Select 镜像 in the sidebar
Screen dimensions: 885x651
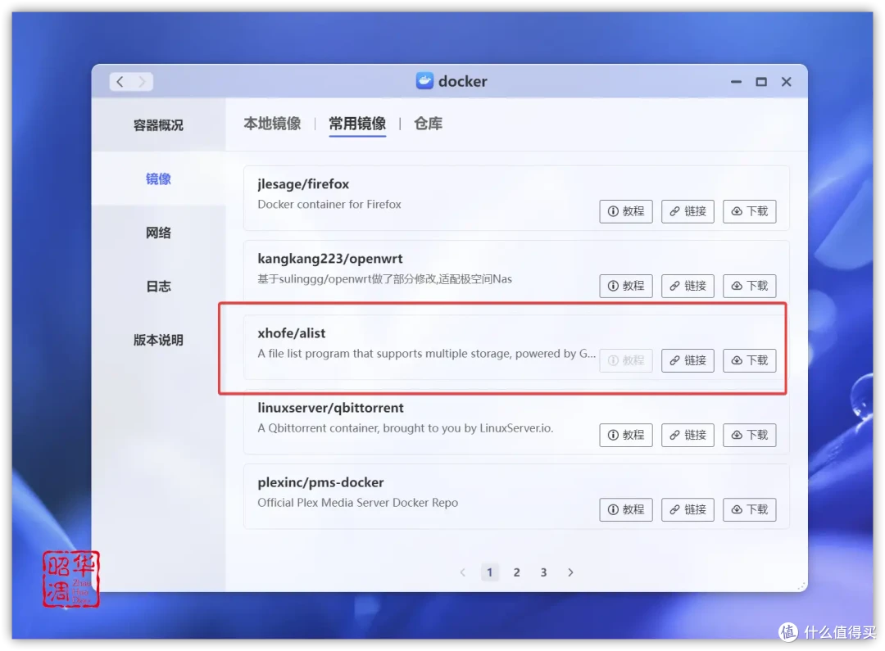click(x=158, y=179)
